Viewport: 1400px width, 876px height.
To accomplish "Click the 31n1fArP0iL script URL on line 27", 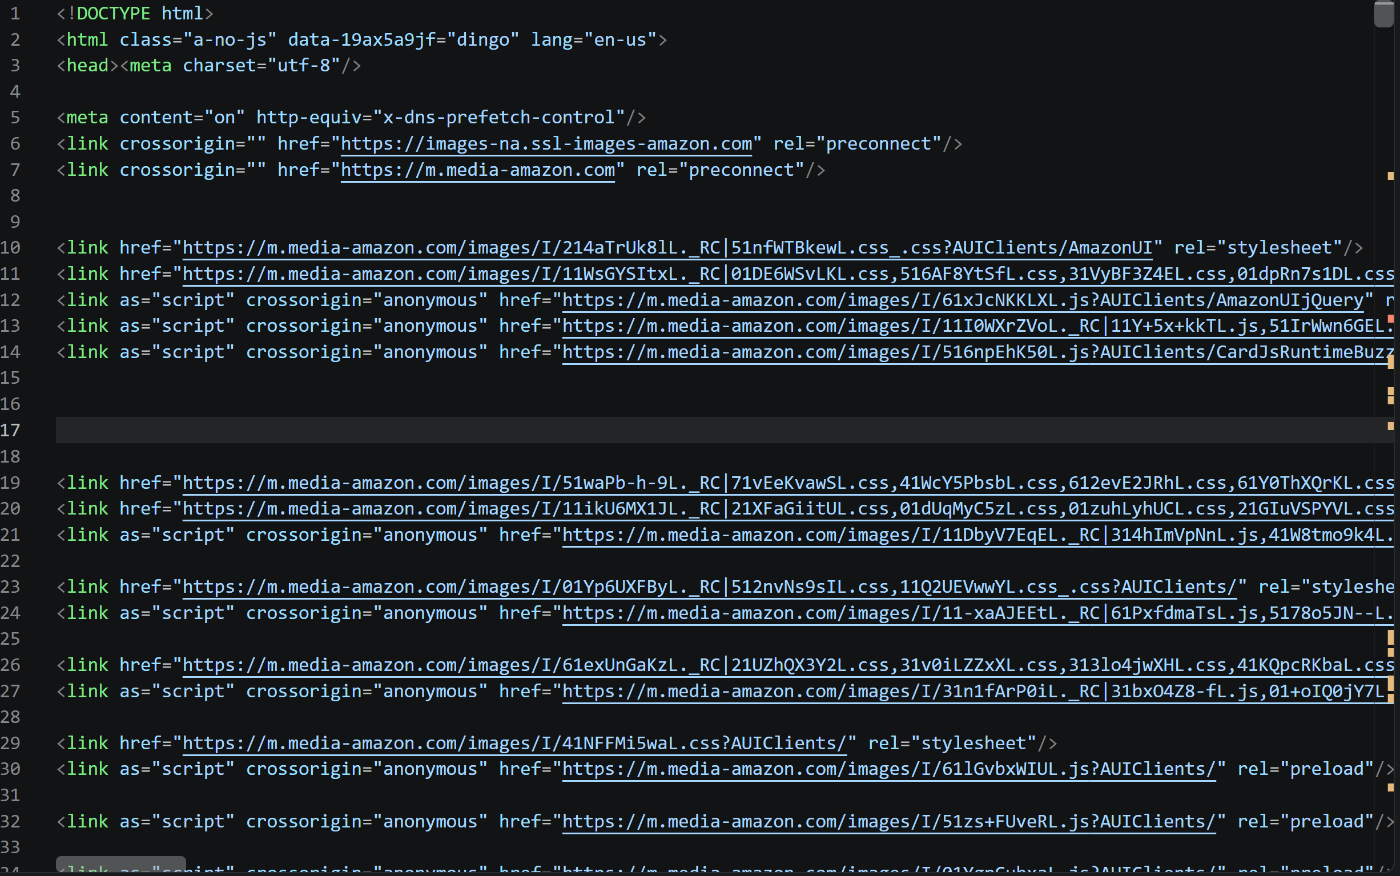I will click(977, 691).
